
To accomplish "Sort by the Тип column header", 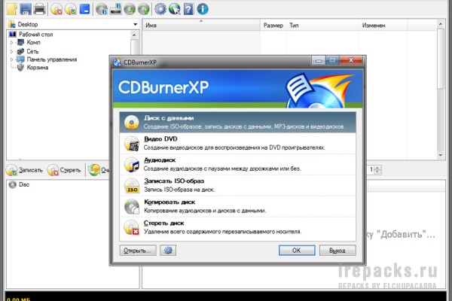I will coord(322,26).
